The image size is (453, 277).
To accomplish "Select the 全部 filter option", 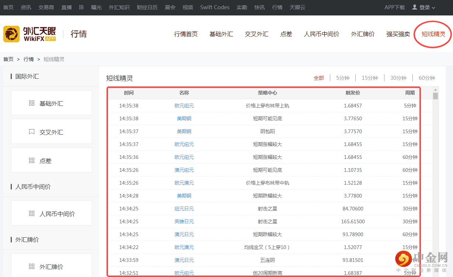I will click(319, 78).
